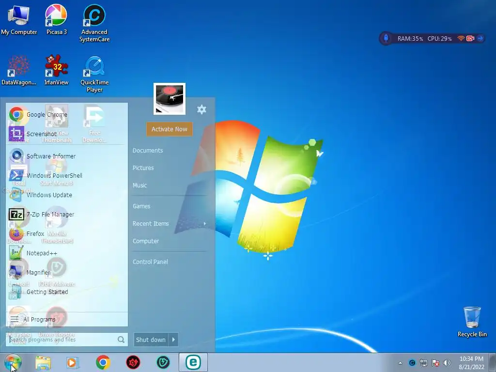Open Games from Start menu

(x=141, y=206)
